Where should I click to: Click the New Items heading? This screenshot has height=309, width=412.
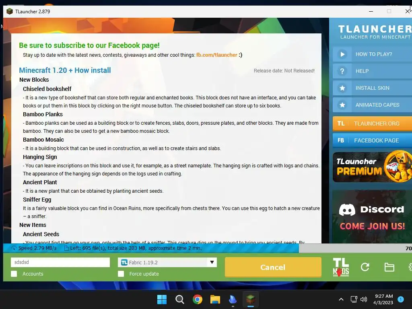[33, 225]
